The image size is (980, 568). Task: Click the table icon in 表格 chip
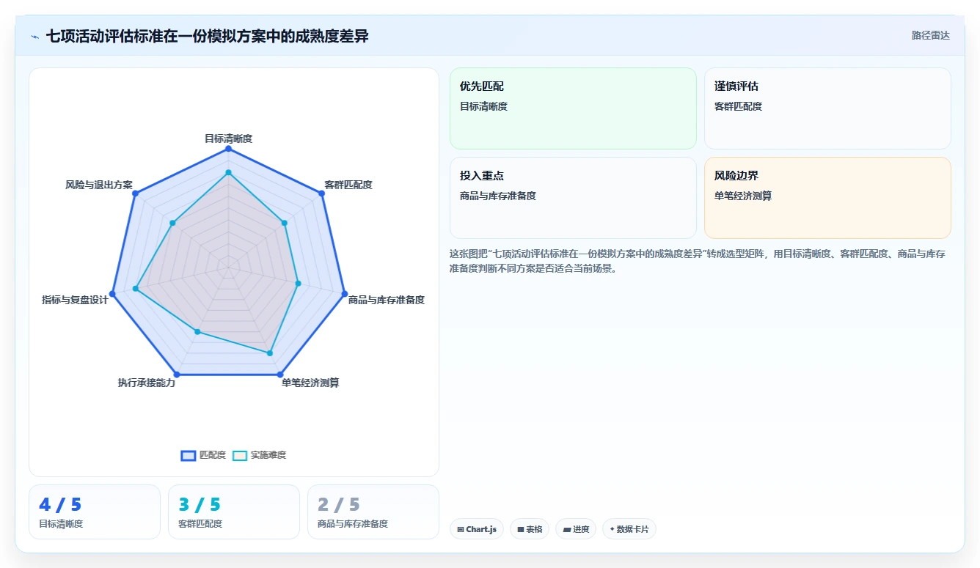tap(520, 529)
